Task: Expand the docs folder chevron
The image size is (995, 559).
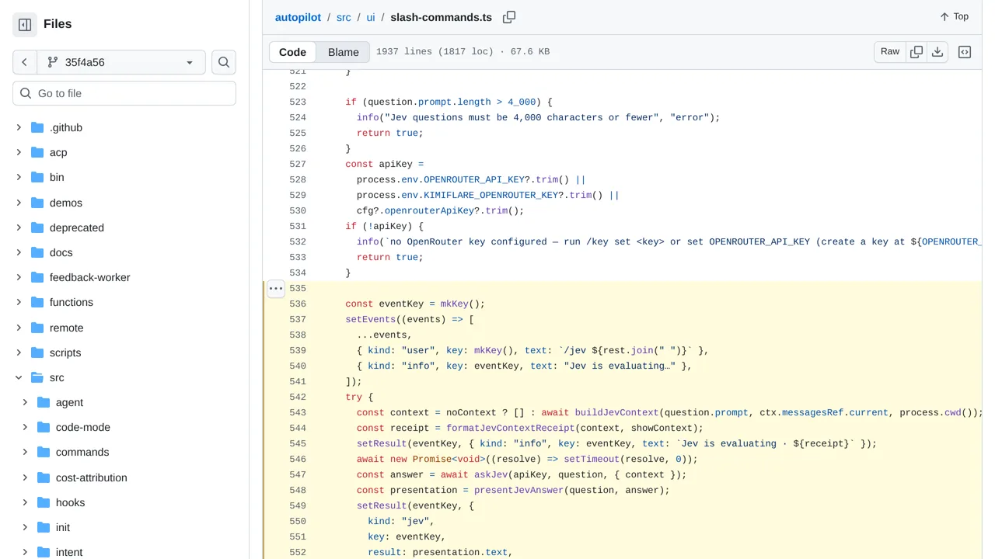Action: click(x=19, y=252)
